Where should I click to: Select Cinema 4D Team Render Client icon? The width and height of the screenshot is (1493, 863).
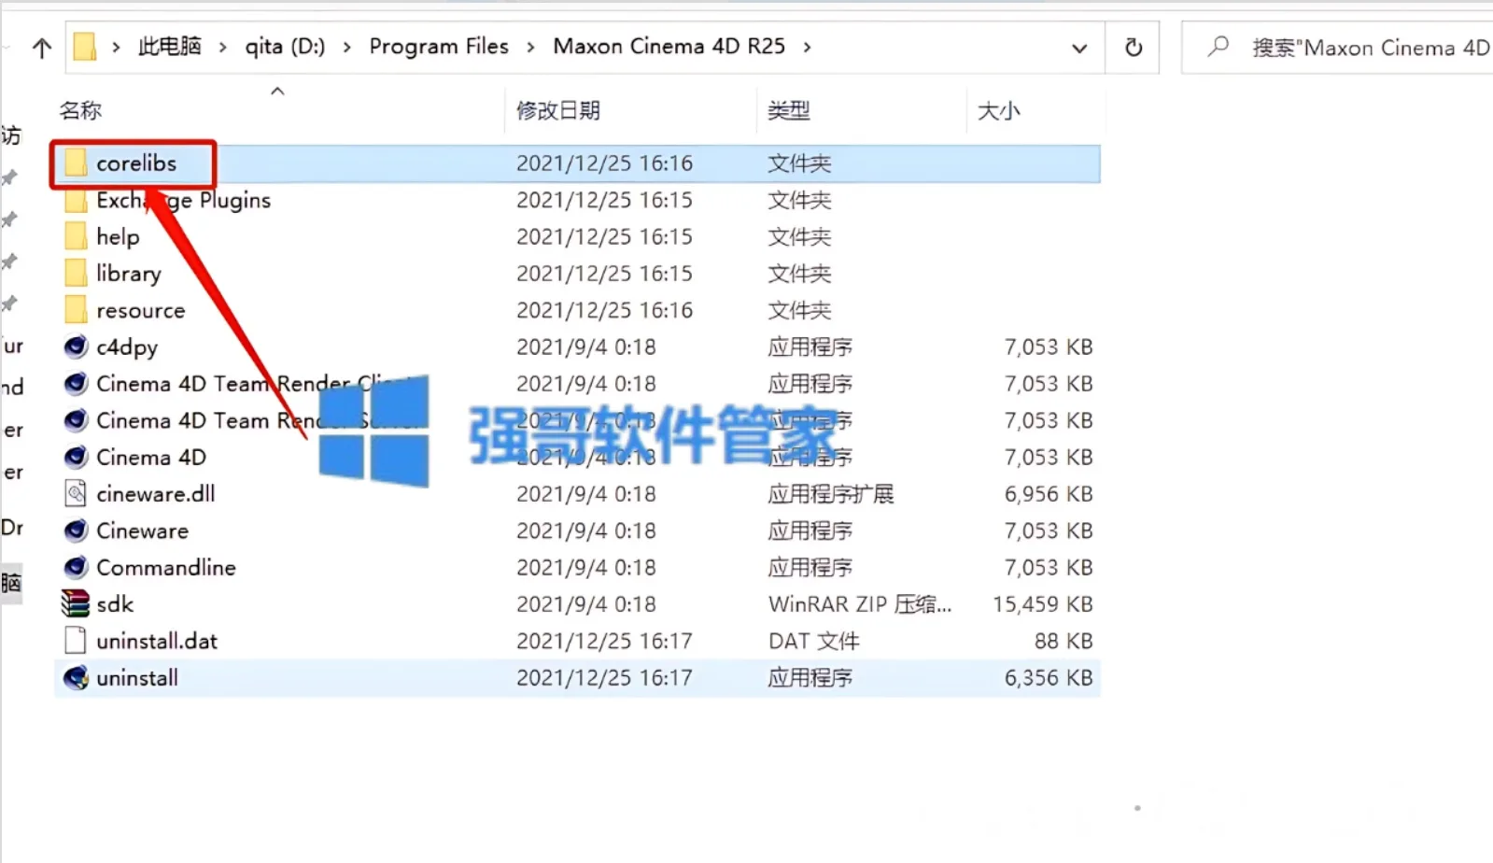77,384
